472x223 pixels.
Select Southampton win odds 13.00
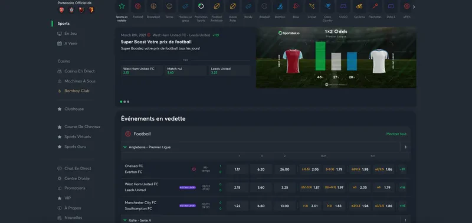[285, 206]
